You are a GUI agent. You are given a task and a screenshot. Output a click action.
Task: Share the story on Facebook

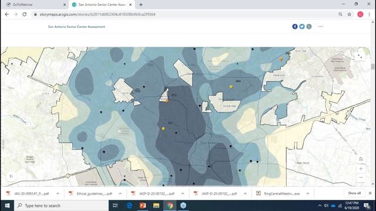(295, 26)
